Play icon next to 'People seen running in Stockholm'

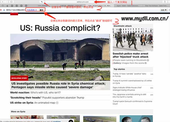148,60
